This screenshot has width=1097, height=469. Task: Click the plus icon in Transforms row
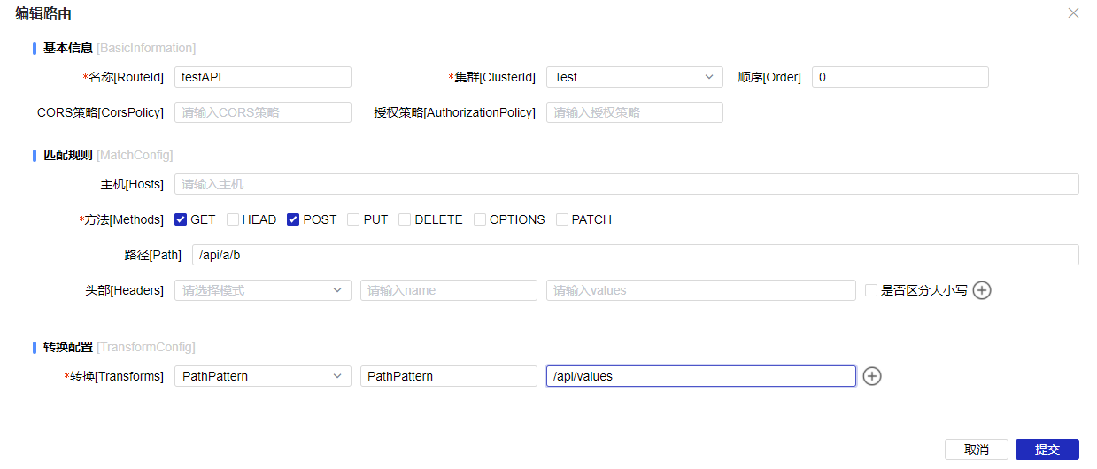(872, 376)
